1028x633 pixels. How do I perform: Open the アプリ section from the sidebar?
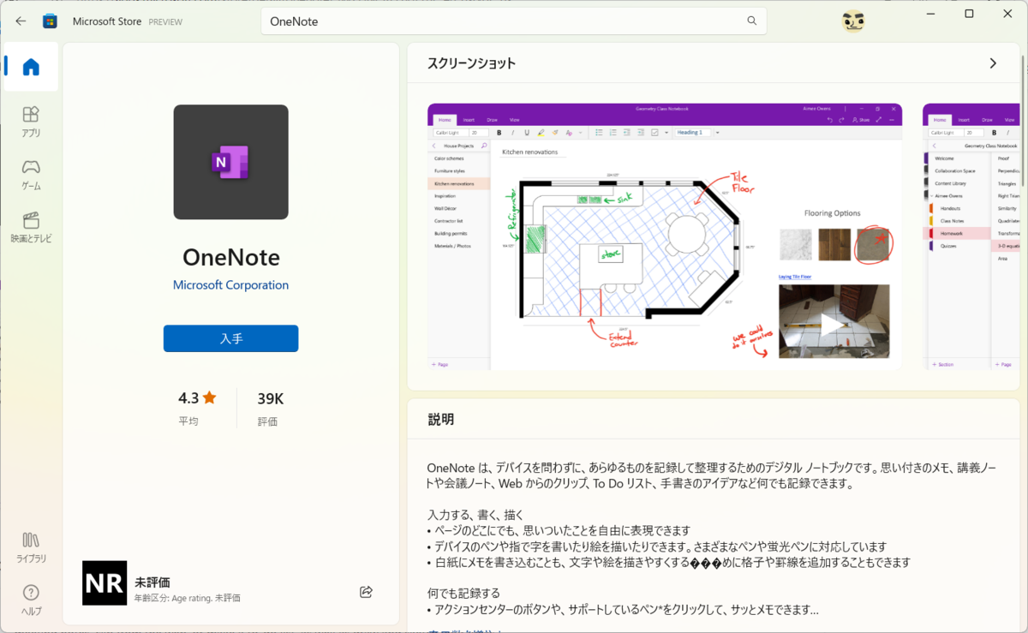[x=31, y=120]
